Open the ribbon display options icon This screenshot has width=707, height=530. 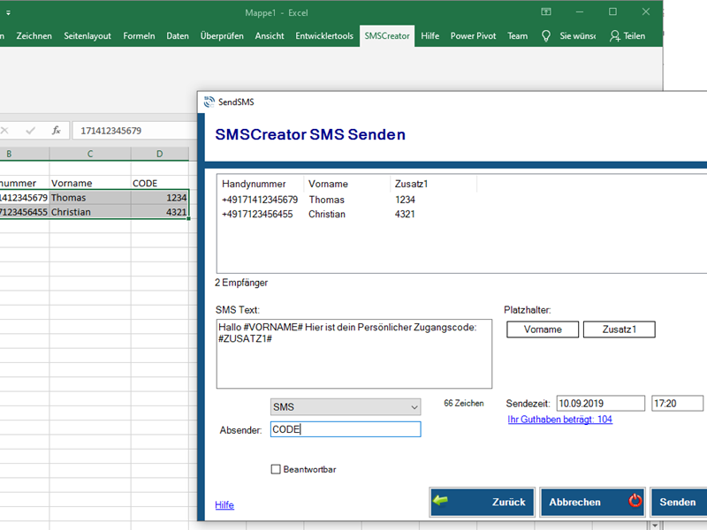[x=544, y=12]
